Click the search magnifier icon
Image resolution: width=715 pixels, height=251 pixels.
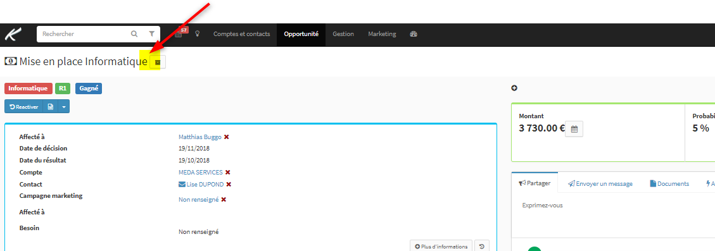coord(134,34)
